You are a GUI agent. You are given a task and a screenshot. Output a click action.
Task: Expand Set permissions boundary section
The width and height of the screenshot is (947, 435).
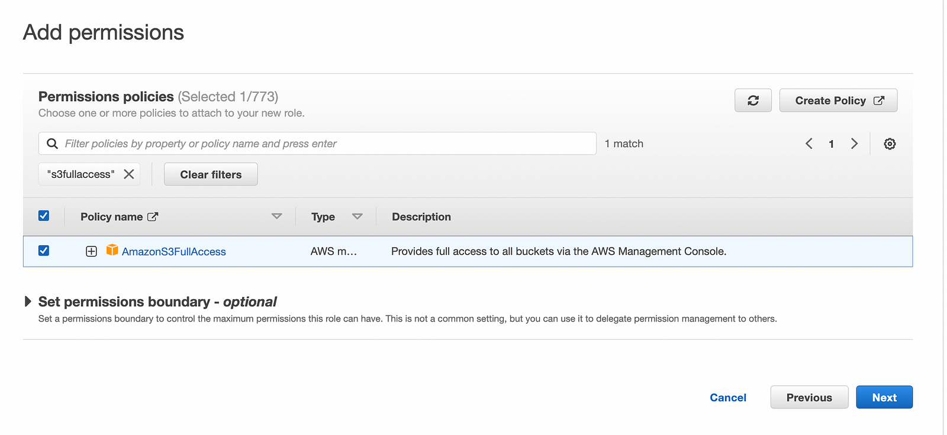[28, 301]
